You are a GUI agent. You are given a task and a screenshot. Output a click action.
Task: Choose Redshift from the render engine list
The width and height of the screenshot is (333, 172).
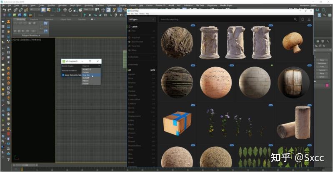tap(86, 78)
